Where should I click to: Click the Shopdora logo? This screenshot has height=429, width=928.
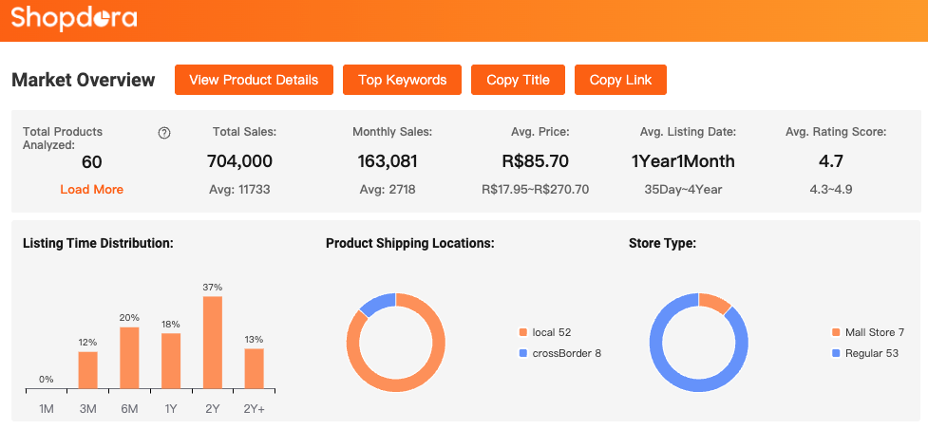click(74, 19)
